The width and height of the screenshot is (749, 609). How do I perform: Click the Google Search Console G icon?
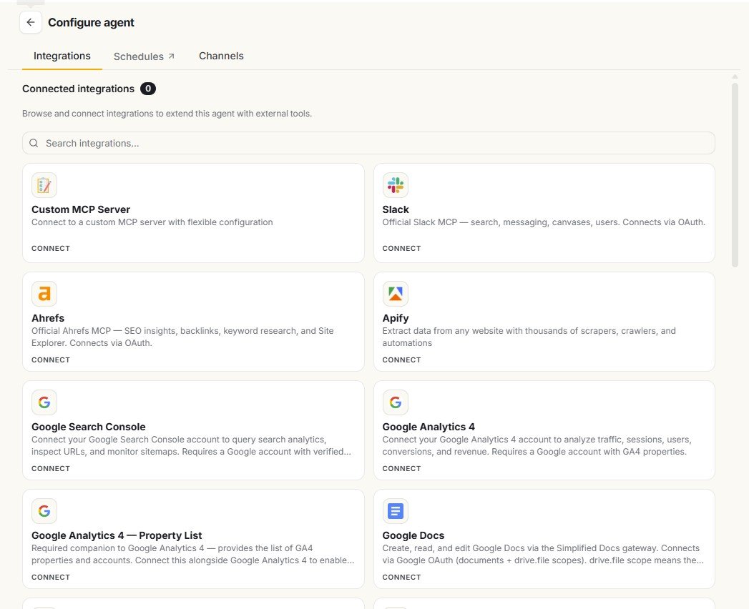coord(44,402)
